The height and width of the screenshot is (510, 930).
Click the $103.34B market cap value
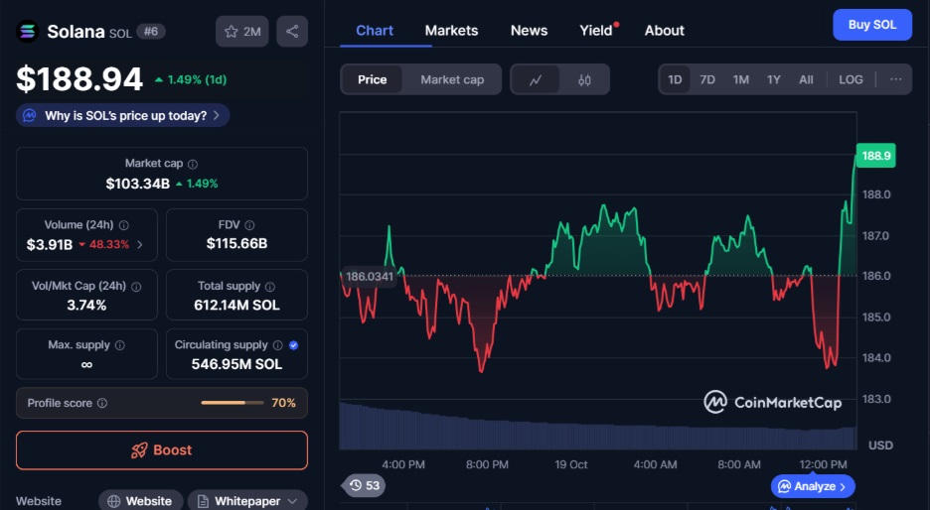click(137, 184)
